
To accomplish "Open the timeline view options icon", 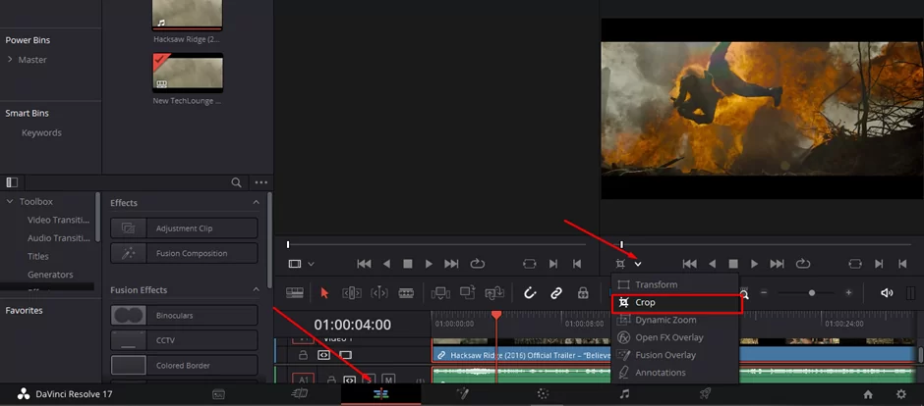I will click(294, 292).
